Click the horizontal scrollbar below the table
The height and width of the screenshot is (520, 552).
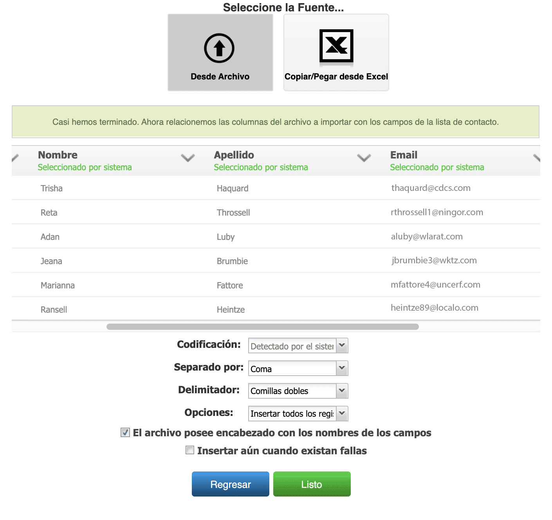coord(263,327)
